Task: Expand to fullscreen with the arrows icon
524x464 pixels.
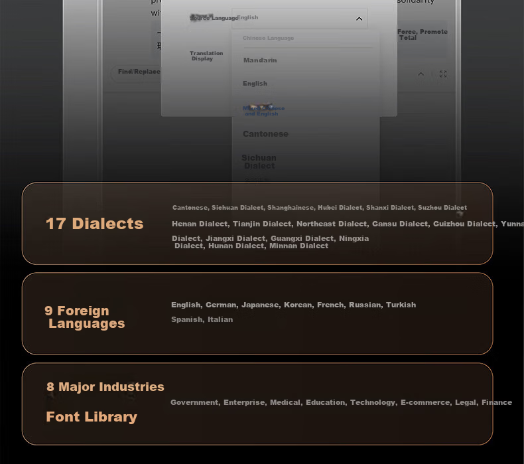Action: click(443, 74)
